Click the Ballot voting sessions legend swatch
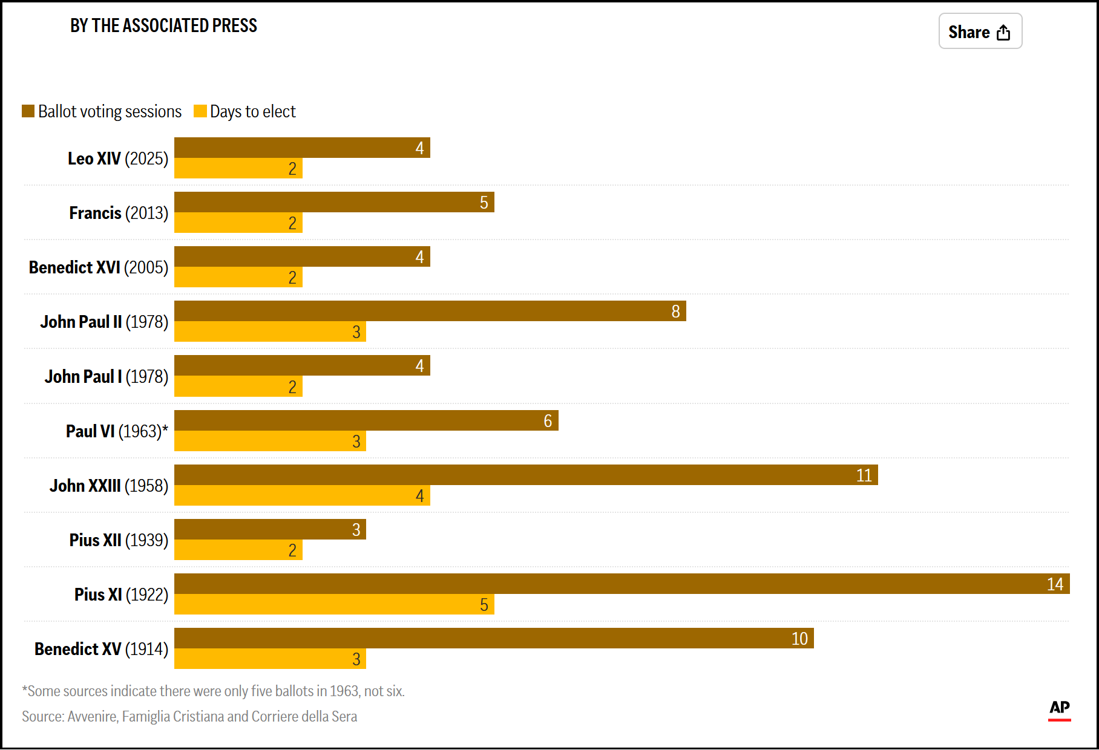Screen dimensions: 1099x750 click(28, 111)
